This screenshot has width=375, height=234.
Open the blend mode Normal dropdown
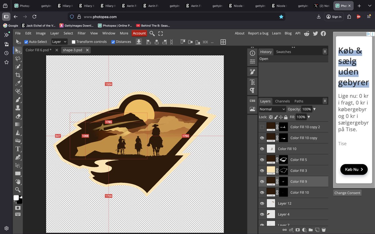pyautogui.click(x=272, y=109)
